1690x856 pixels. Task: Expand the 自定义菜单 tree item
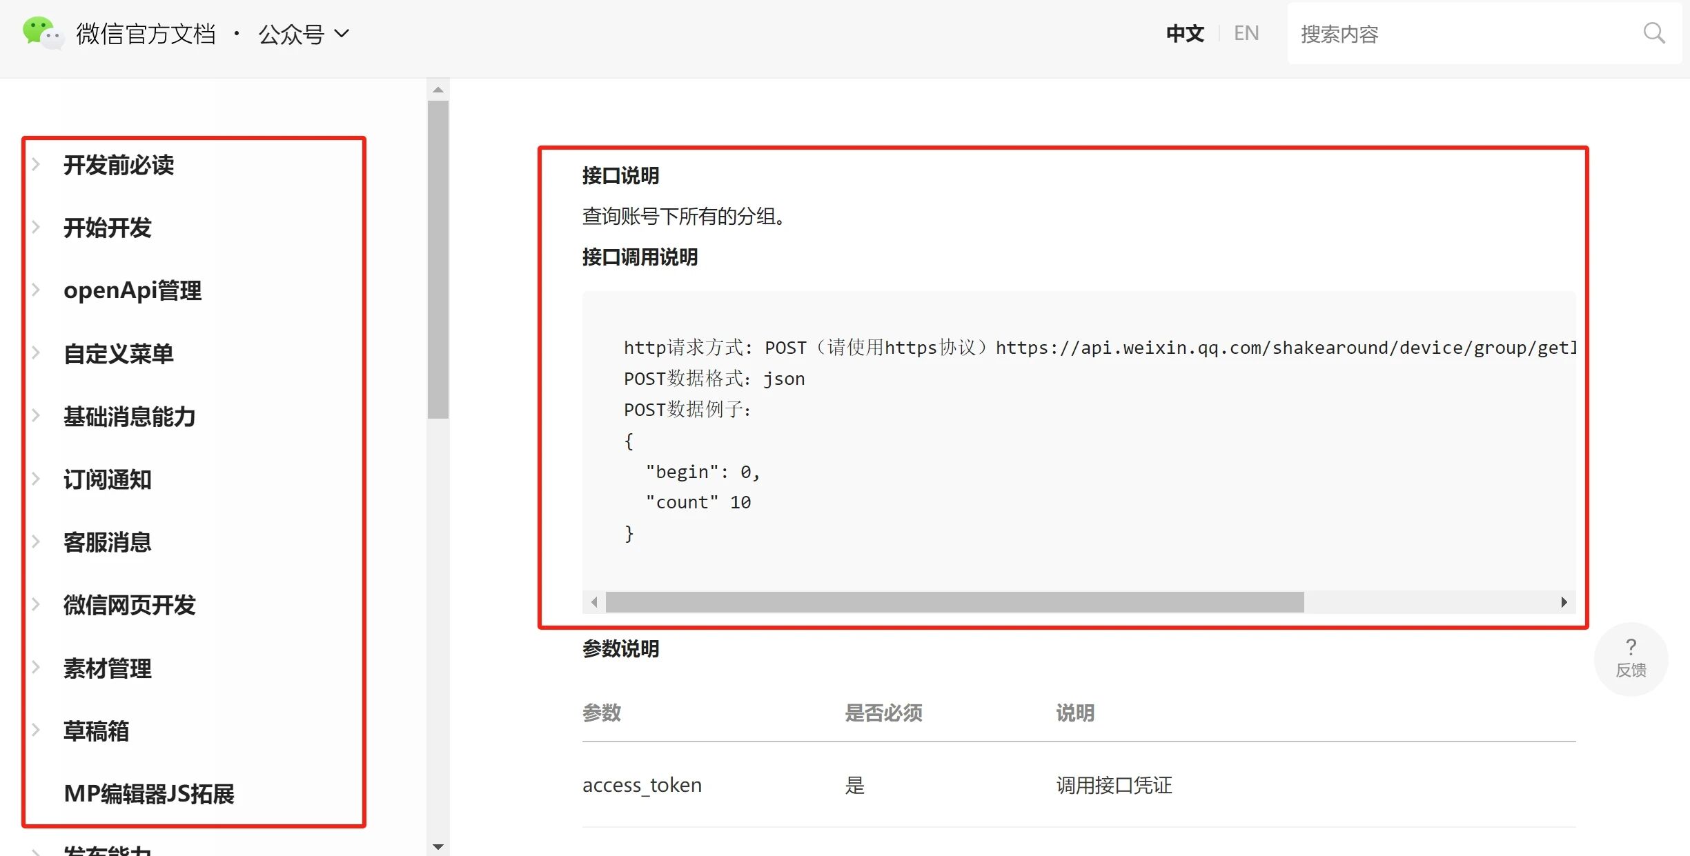point(118,354)
